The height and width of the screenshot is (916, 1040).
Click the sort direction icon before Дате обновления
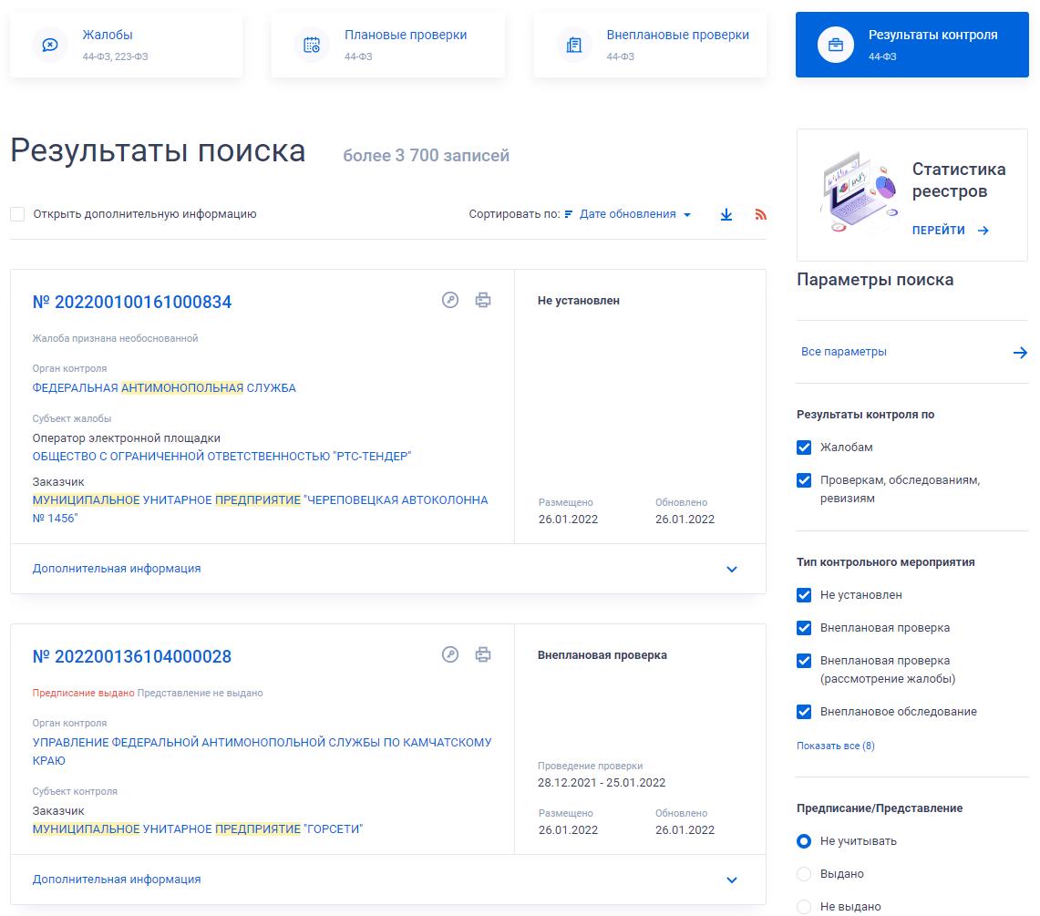pyautogui.click(x=568, y=214)
